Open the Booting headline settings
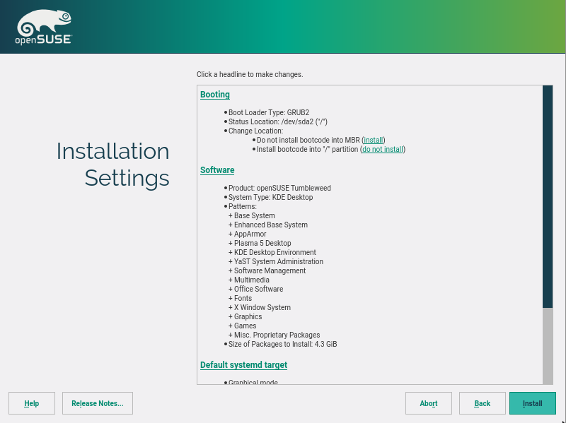The height and width of the screenshot is (423, 566). 215,95
